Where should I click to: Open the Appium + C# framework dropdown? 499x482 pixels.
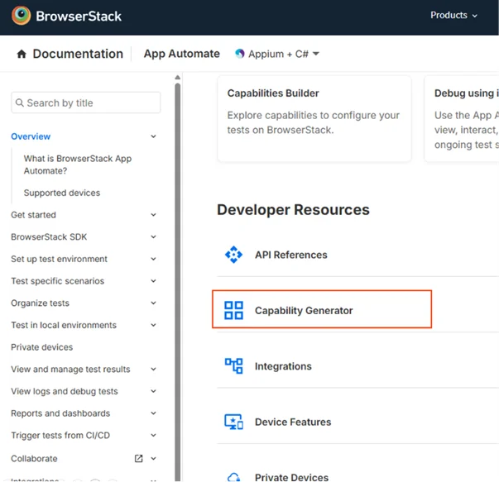point(277,54)
